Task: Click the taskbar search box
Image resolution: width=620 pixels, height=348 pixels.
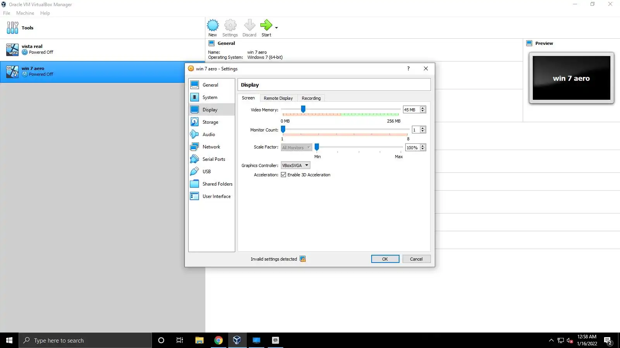Action: (x=85, y=340)
